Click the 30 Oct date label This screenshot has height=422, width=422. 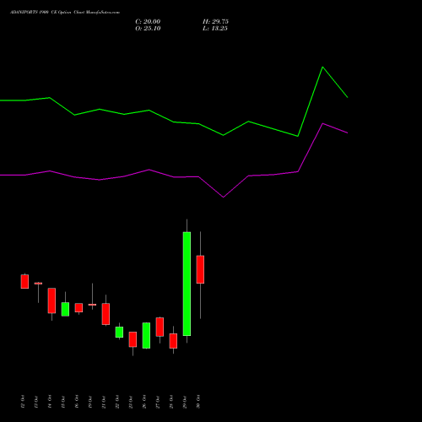198,402
